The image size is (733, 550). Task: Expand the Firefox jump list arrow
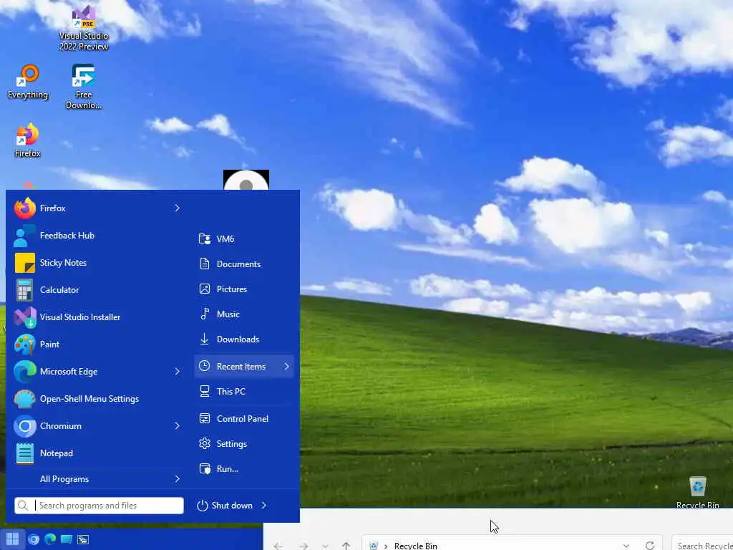click(x=178, y=208)
